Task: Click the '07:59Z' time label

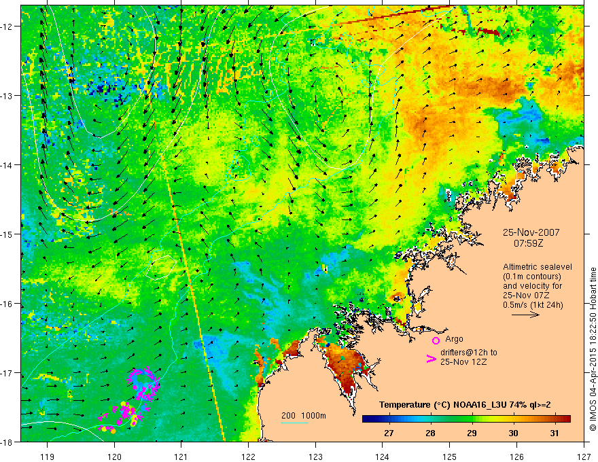Action: pos(528,243)
